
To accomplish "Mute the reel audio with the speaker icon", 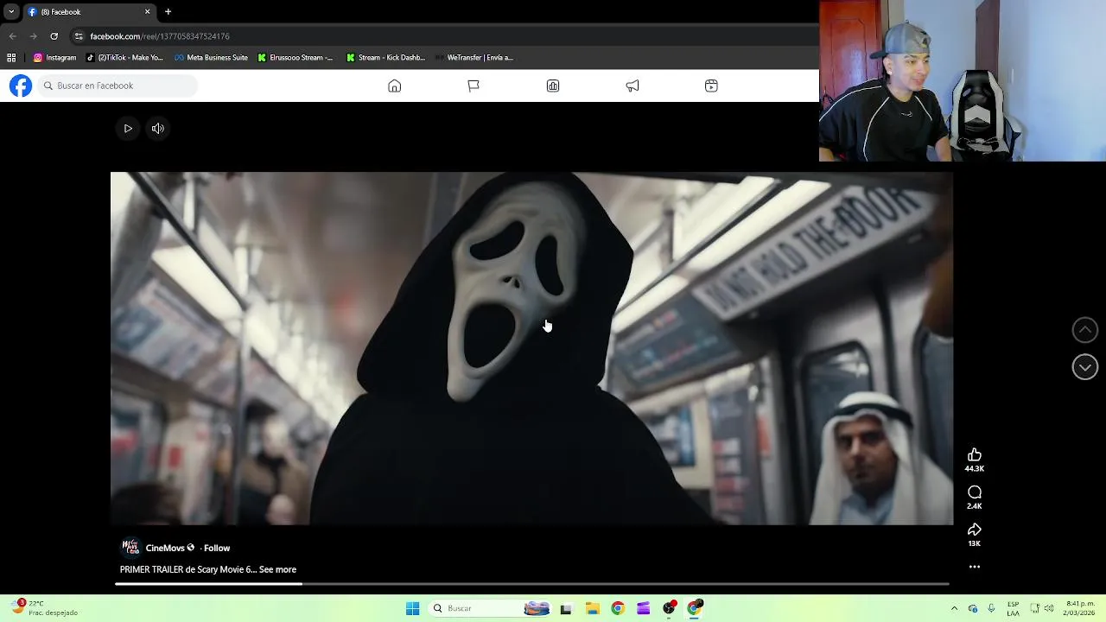I will point(158,129).
